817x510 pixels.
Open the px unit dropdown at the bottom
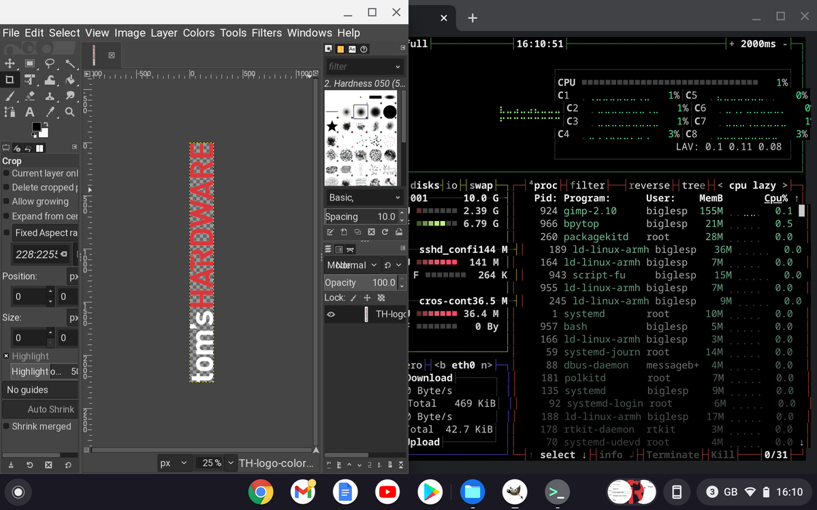click(174, 462)
